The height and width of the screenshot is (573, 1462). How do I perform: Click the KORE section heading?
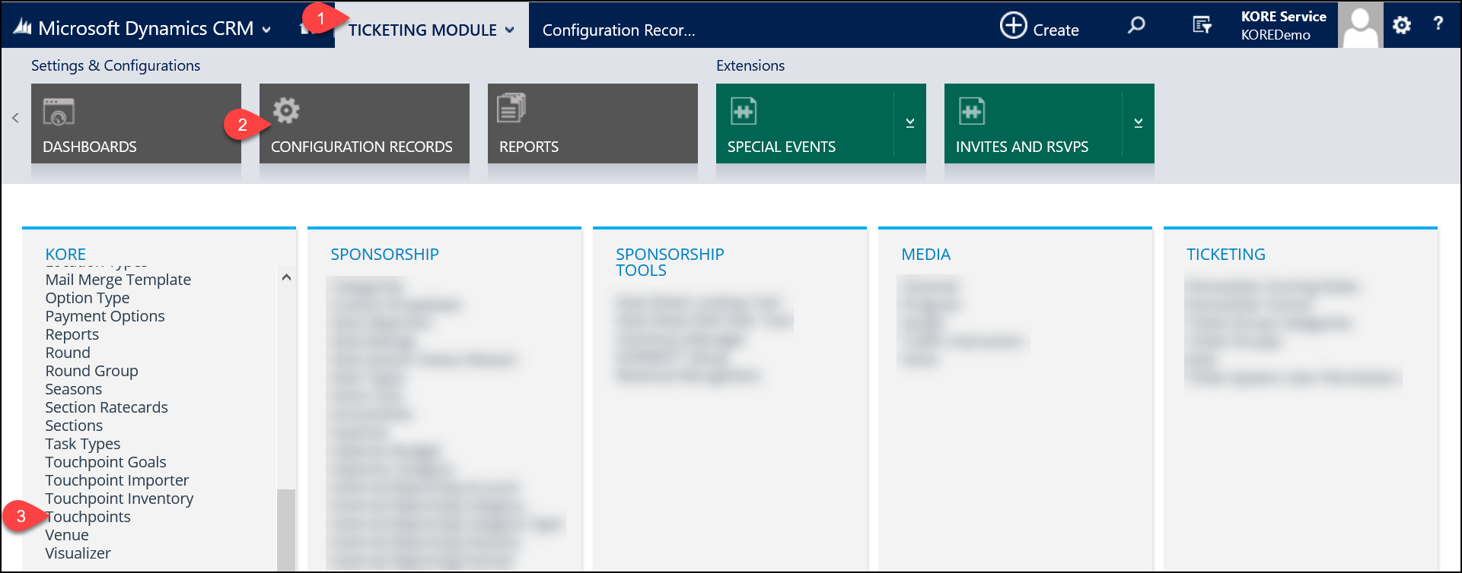coord(65,254)
